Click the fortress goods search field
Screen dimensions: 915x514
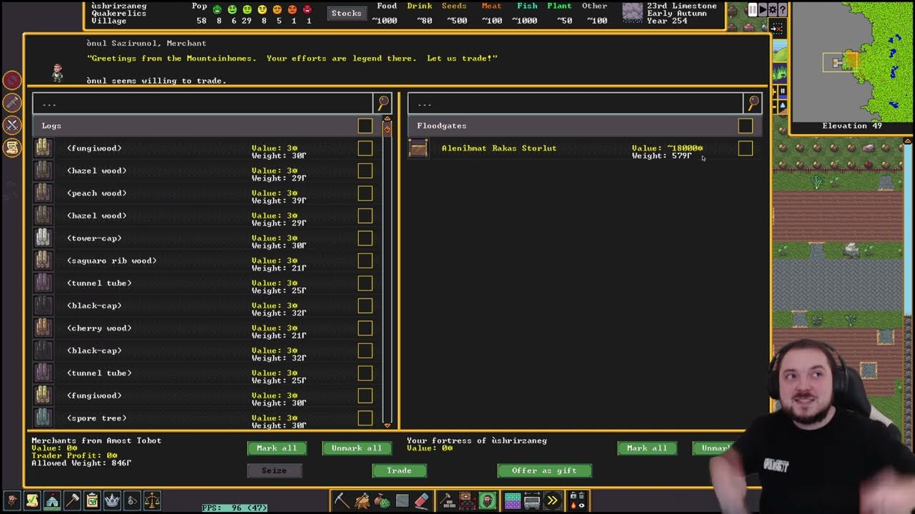click(x=575, y=104)
